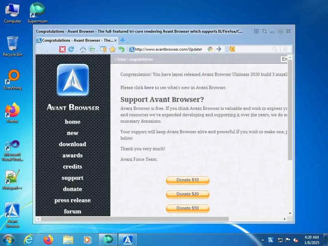Close the Congratulations tab

point(115,40)
